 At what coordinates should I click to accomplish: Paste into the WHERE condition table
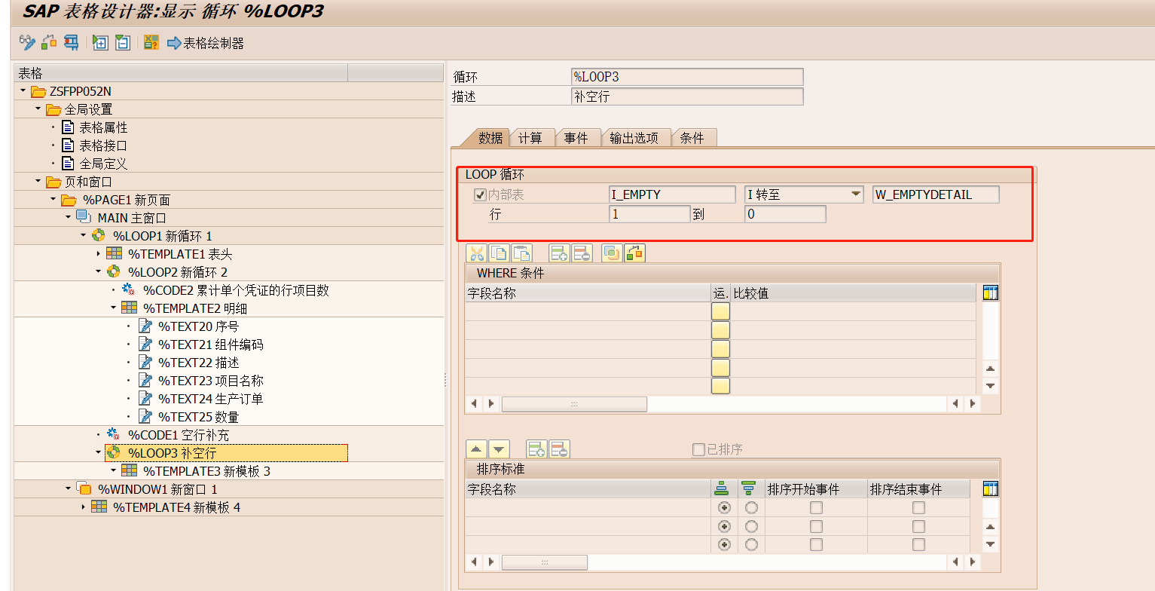point(521,253)
